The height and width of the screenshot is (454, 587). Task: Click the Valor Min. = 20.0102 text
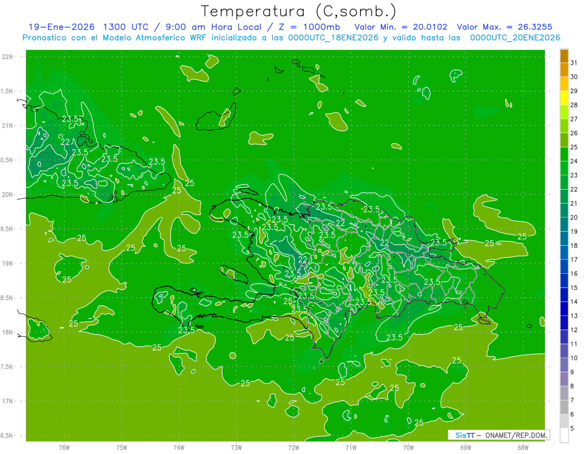[x=402, y=27]
